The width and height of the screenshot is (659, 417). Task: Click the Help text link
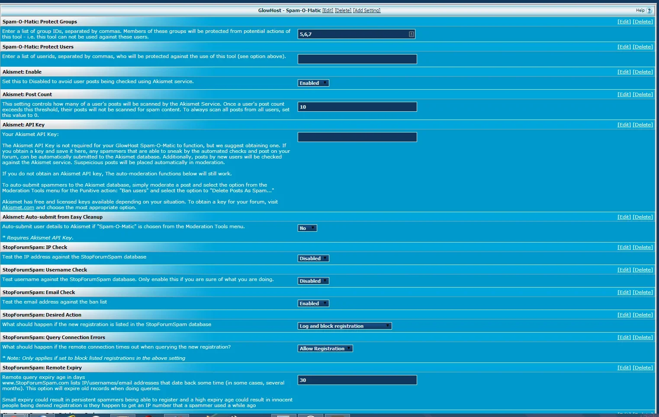[x=640, y=10]
